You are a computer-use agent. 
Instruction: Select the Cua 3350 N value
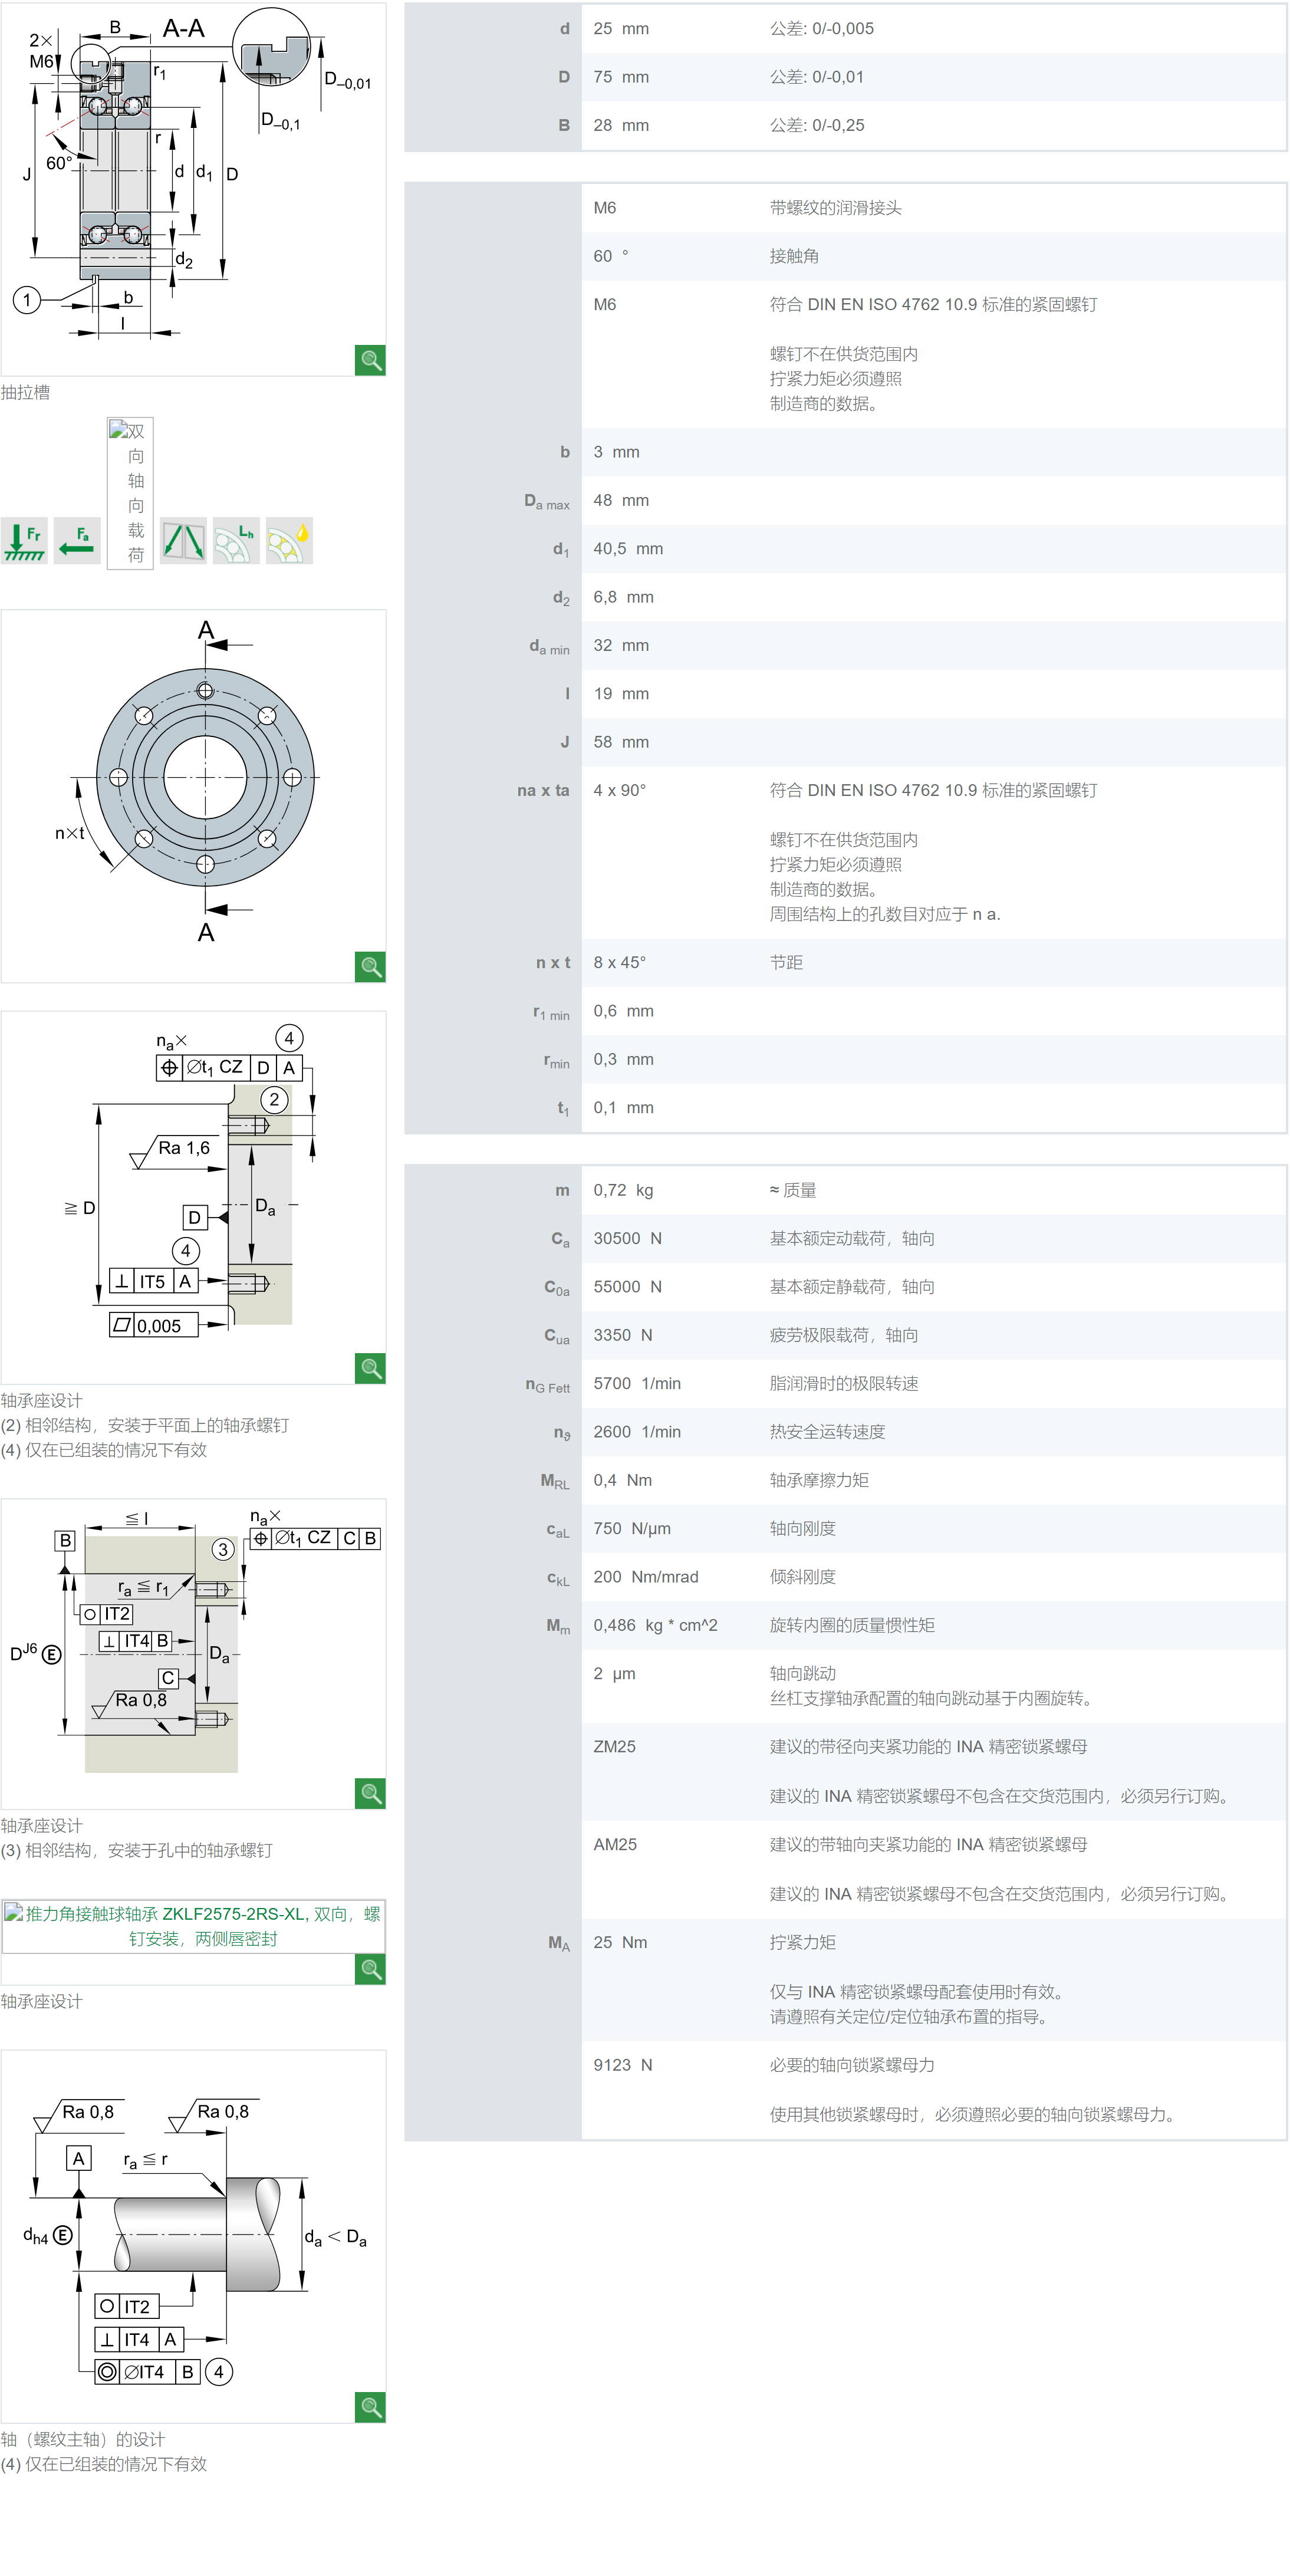[x=622, y=1335]
